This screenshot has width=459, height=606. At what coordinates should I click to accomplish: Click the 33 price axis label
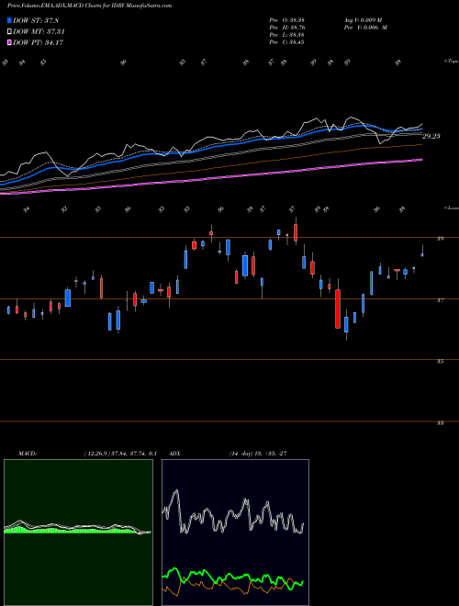click(x=440, y=423)
